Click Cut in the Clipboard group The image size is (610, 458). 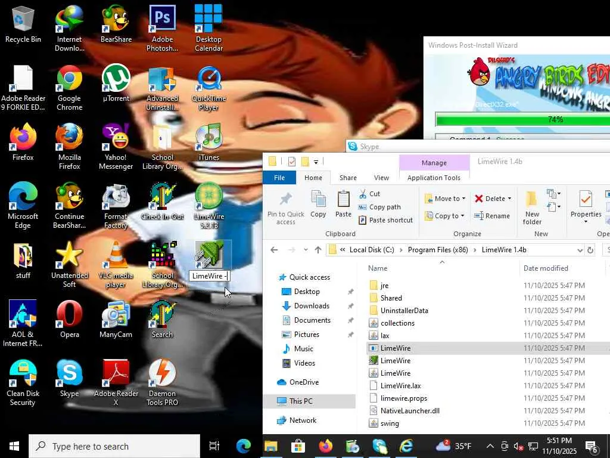(x=369, y=194)
